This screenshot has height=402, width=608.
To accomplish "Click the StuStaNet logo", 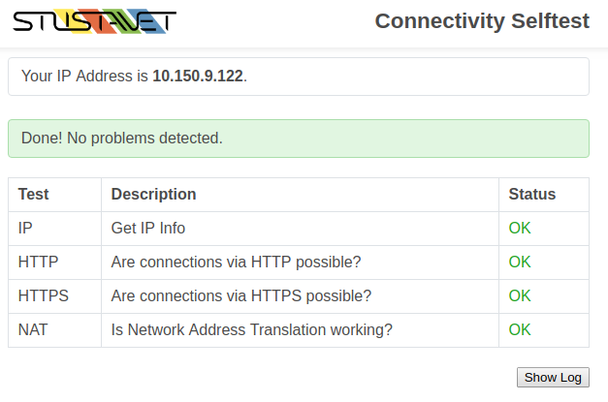I will pos(95,21).
